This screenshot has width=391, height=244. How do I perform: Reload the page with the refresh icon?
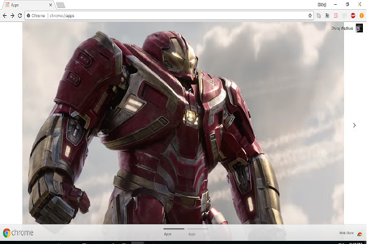pyautogui.click(x=20, y=16)
